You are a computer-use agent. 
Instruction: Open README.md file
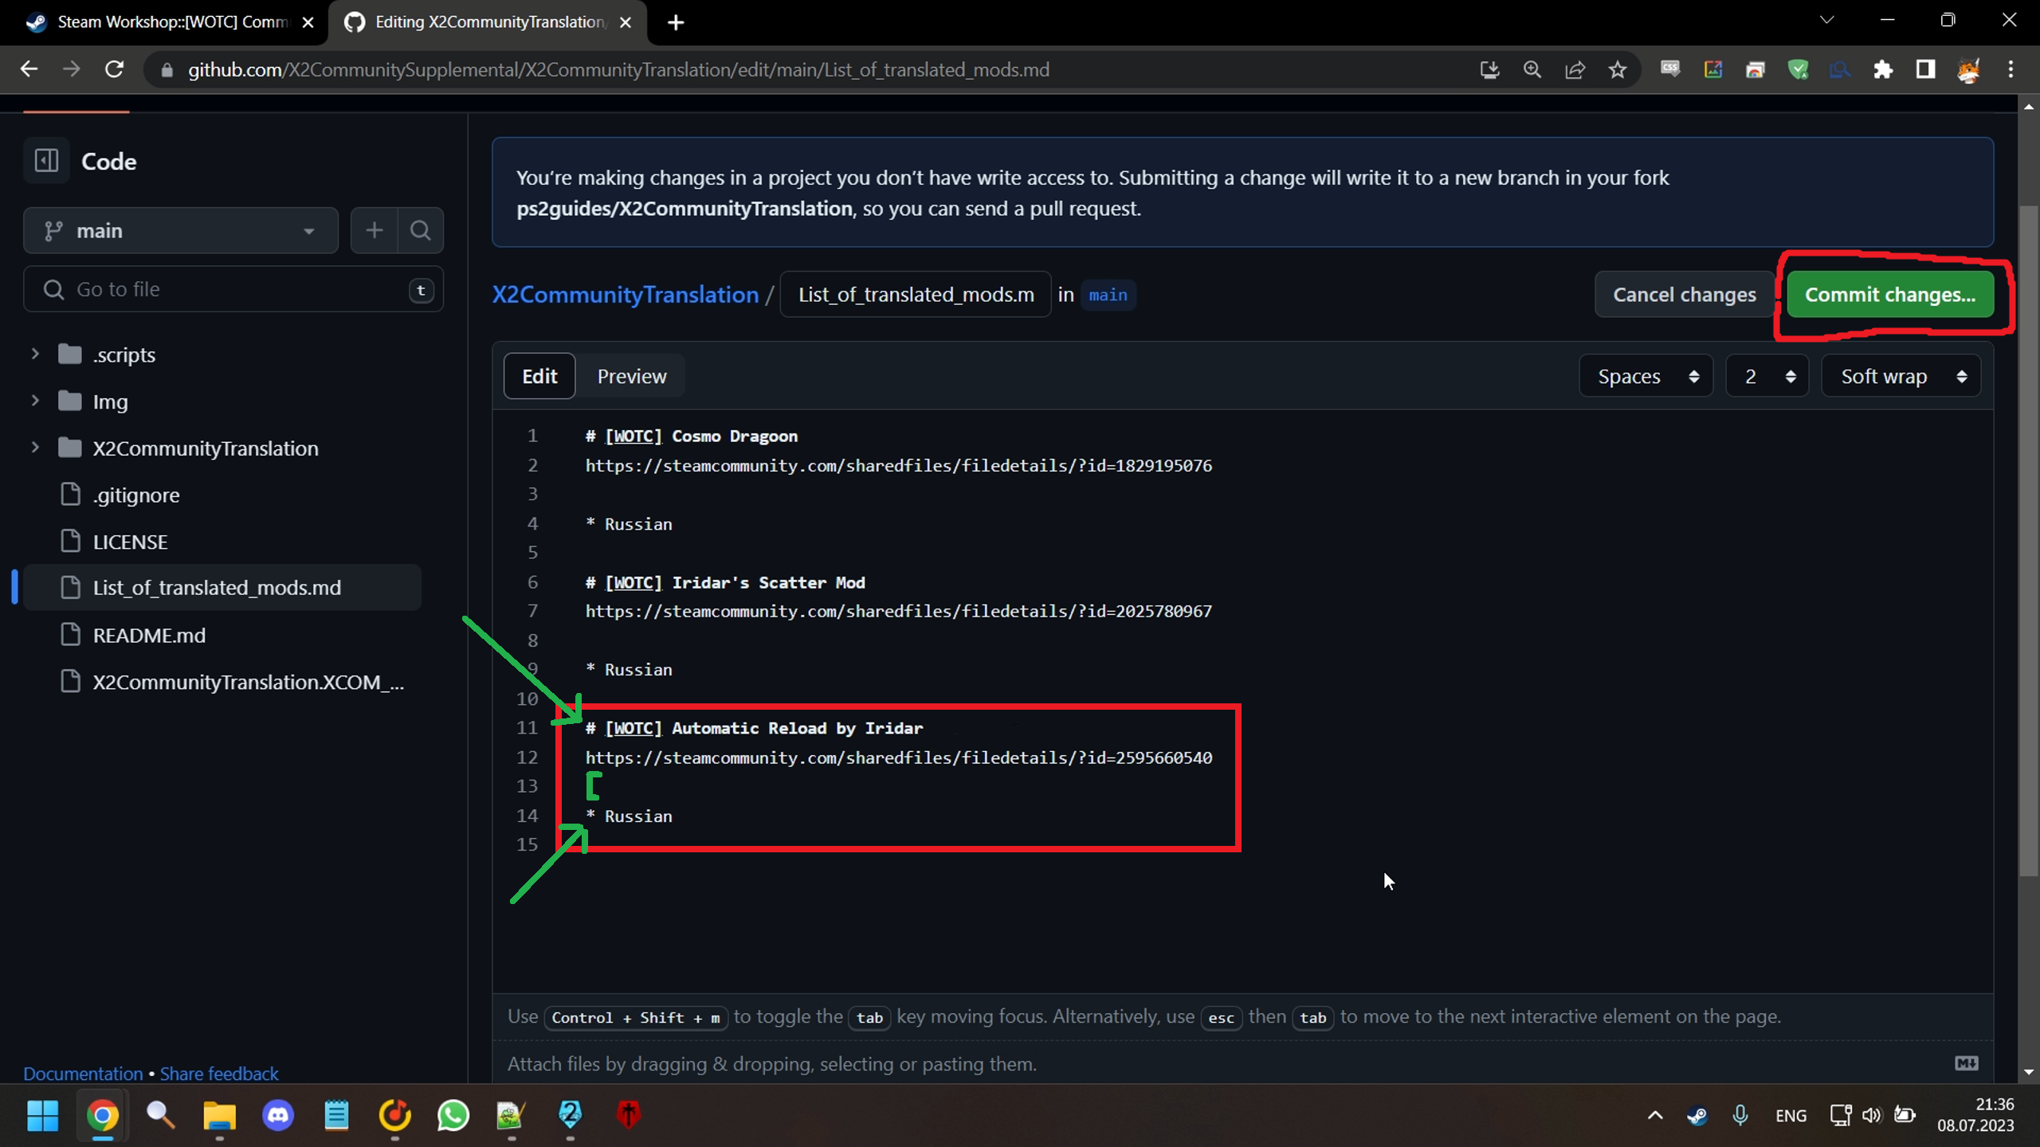pyautogui.click(x=148, y=634)
